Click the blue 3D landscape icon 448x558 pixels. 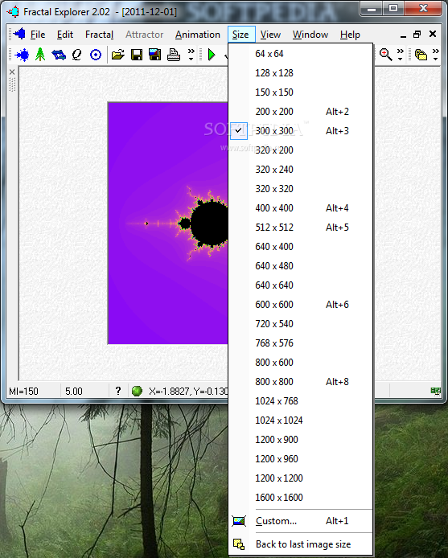coord(59,55)
